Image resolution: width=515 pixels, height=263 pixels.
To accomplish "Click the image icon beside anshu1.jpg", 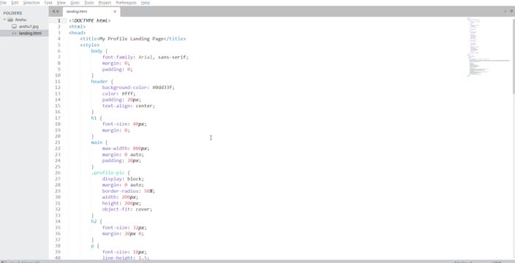I will (x=14, y=26).
